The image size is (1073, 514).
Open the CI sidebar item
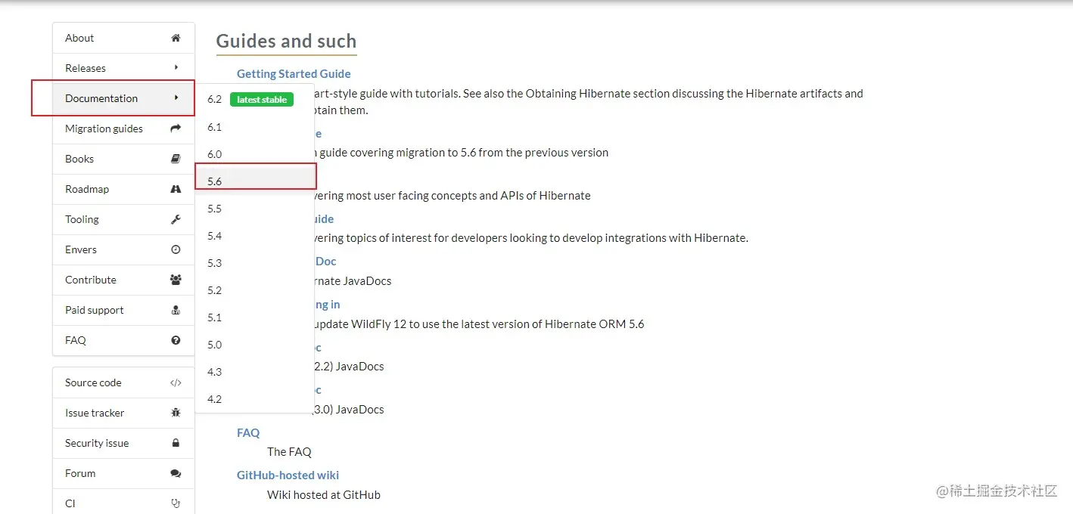[123, 501]
